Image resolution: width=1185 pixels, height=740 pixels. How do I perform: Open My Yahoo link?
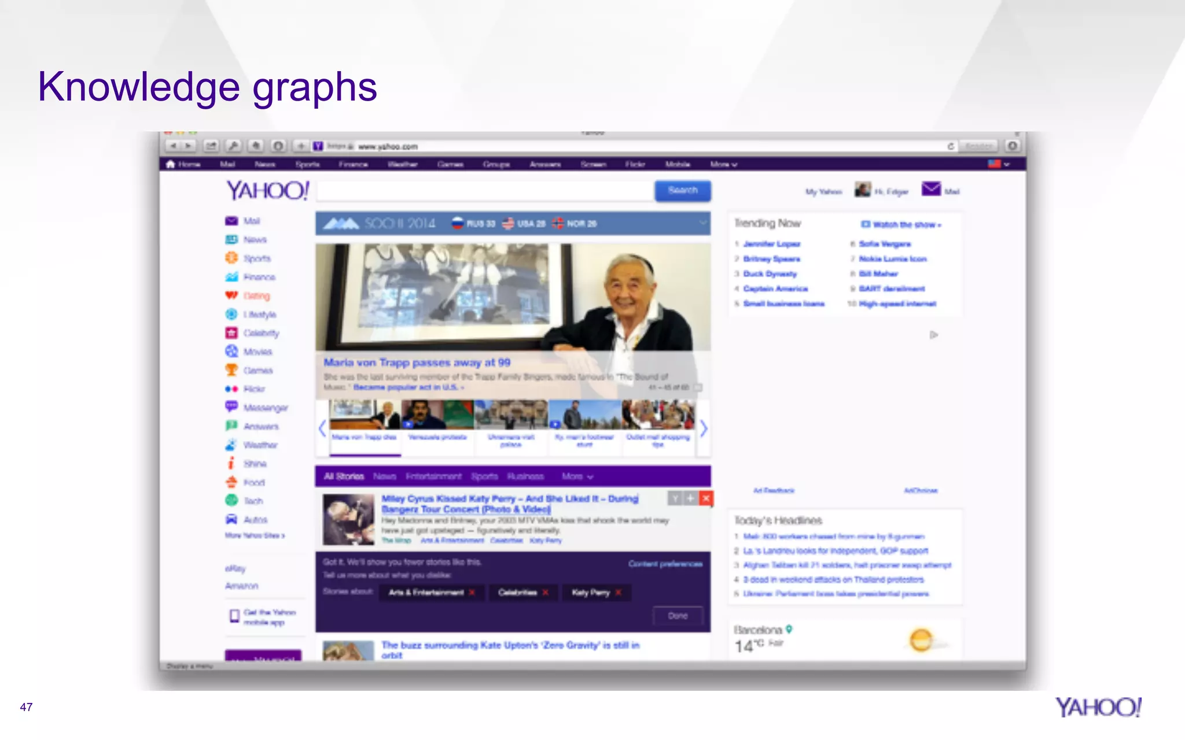tap(823, 191)
